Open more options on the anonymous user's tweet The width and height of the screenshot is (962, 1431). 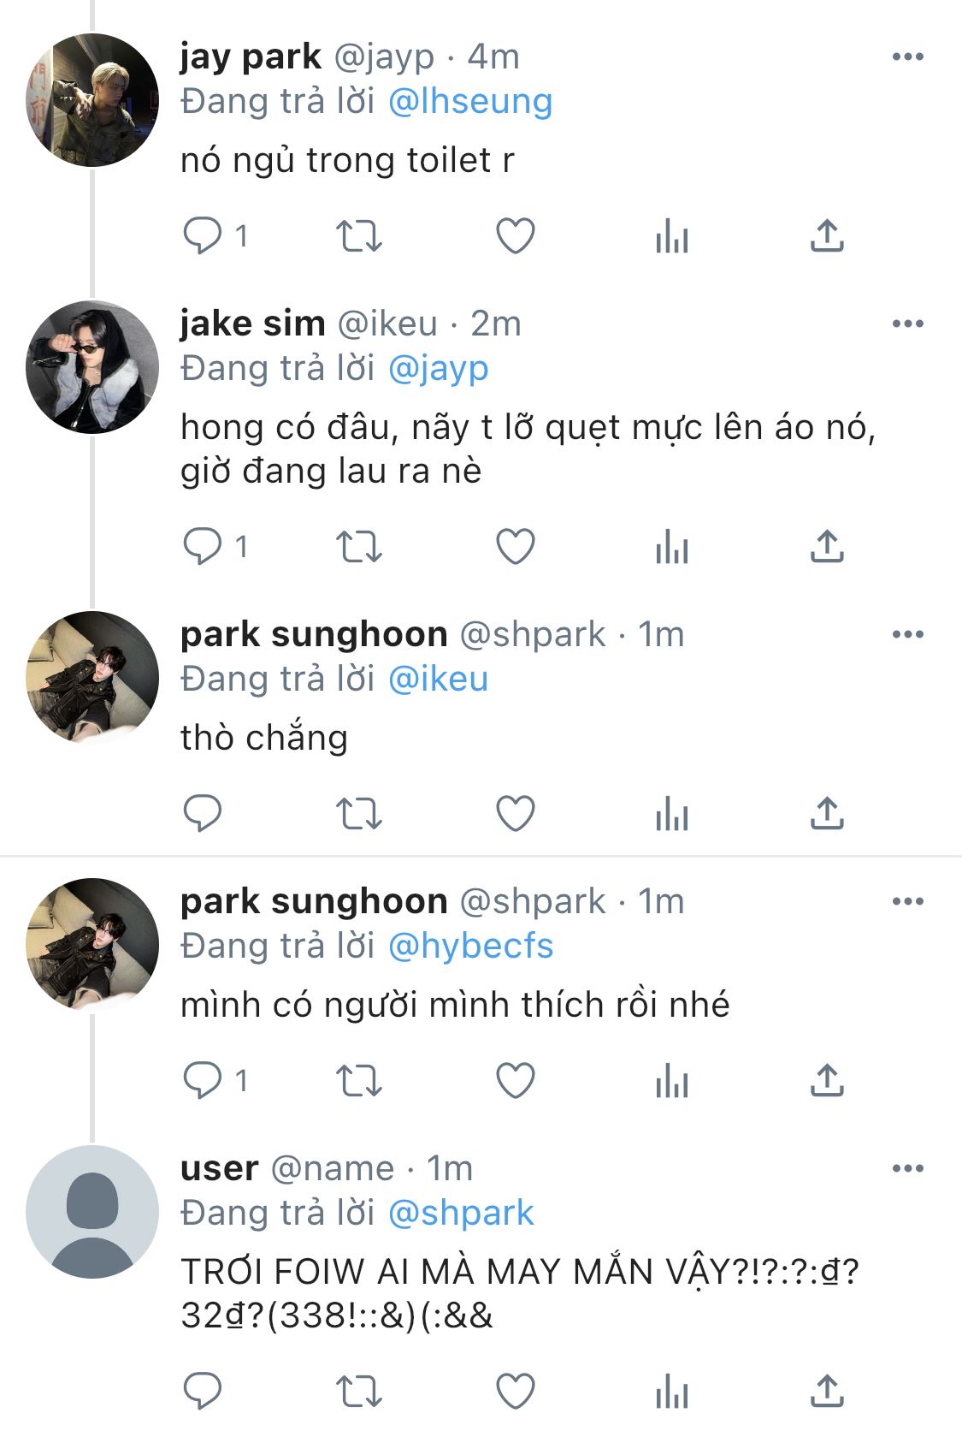coord(907,1169)
